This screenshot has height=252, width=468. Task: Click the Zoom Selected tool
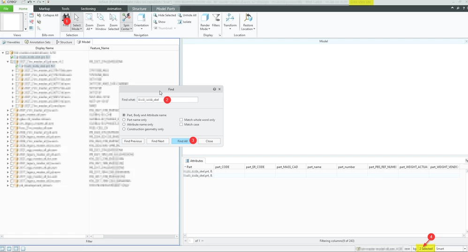click(113, 22)
